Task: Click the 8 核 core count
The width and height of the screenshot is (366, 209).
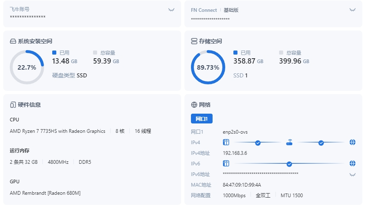Action: click(x=120, y=131)
